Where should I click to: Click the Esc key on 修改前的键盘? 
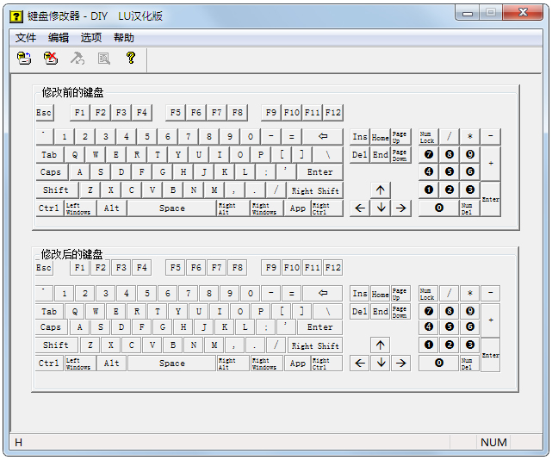click(45, 113)
